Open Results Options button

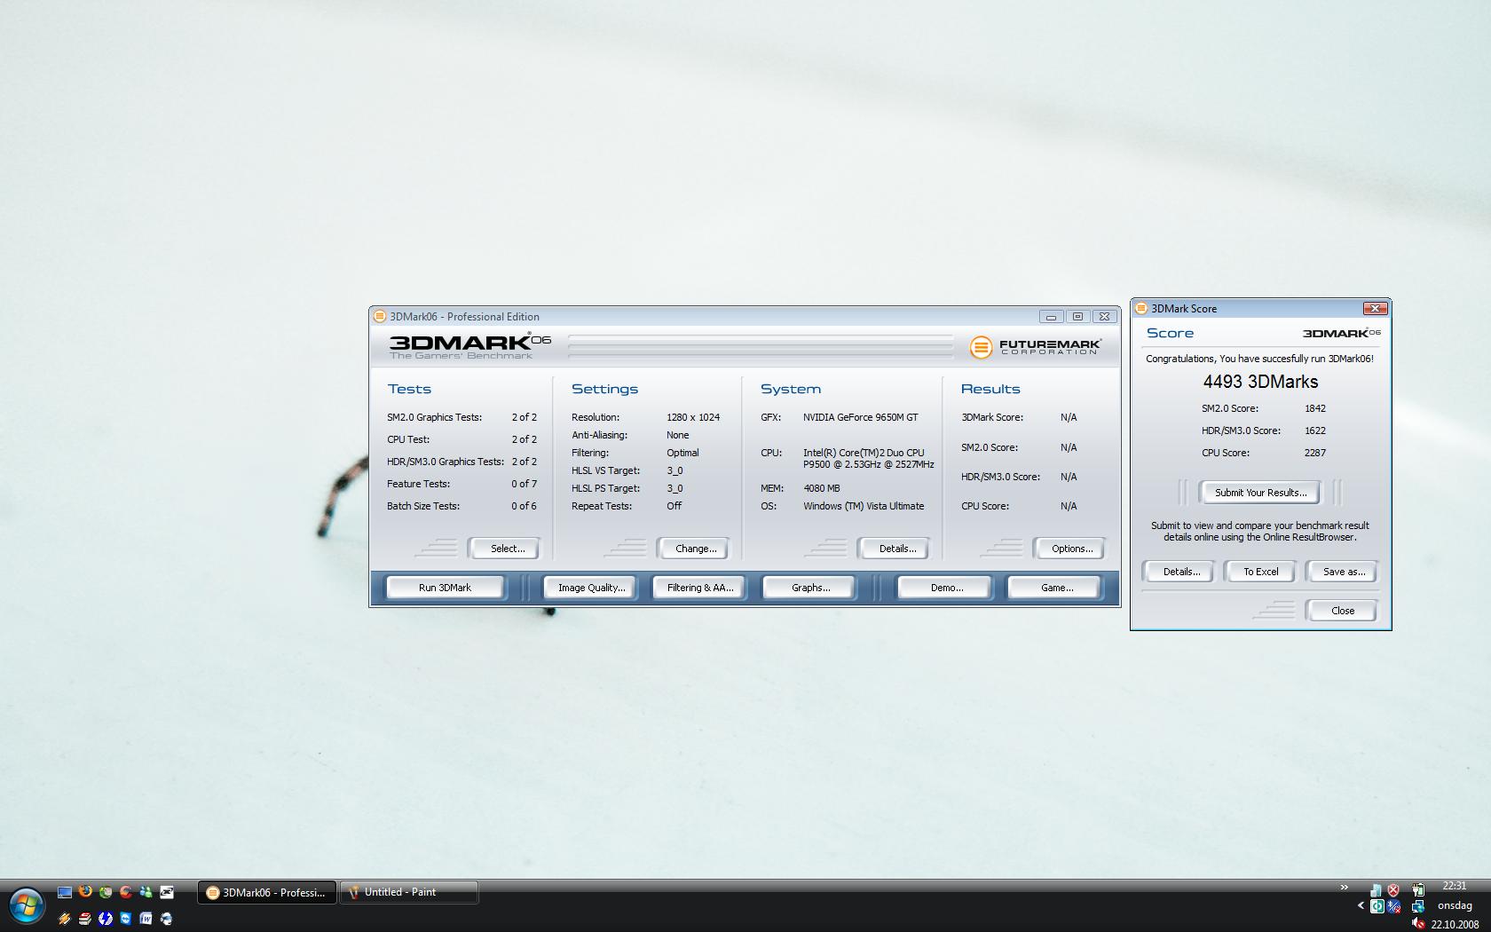click(x=1071, y=549)
